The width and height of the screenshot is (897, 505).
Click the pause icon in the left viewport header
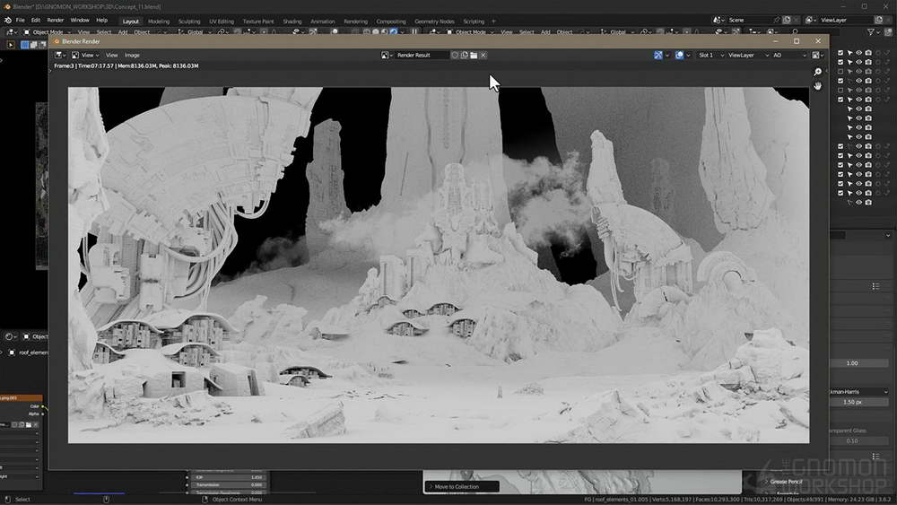(414, 32)
